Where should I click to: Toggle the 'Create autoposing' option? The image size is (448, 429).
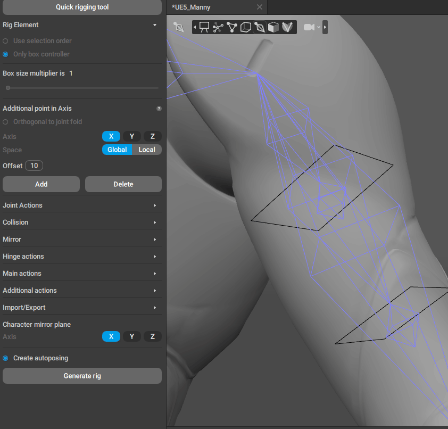point(5,358)
